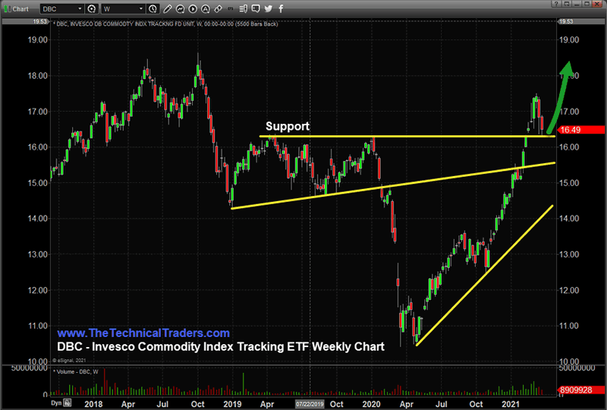Screen dimensions: 607x410
Task: Minimize the chart window
Action: (x=577, y=4)
